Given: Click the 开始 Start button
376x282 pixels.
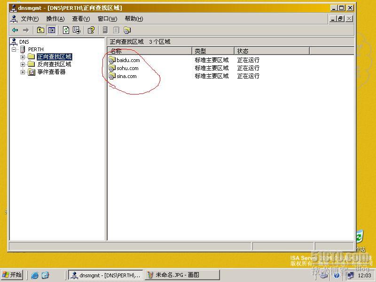Looking at the screenshot, I should [x=12, y=275].
